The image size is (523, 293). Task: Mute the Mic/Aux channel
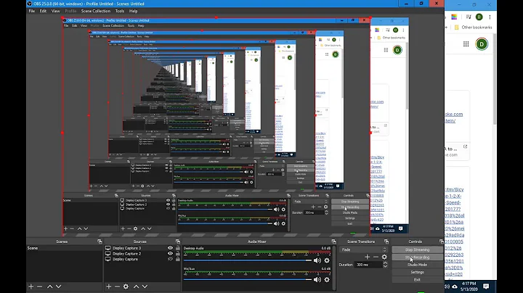tap(317, 280)
